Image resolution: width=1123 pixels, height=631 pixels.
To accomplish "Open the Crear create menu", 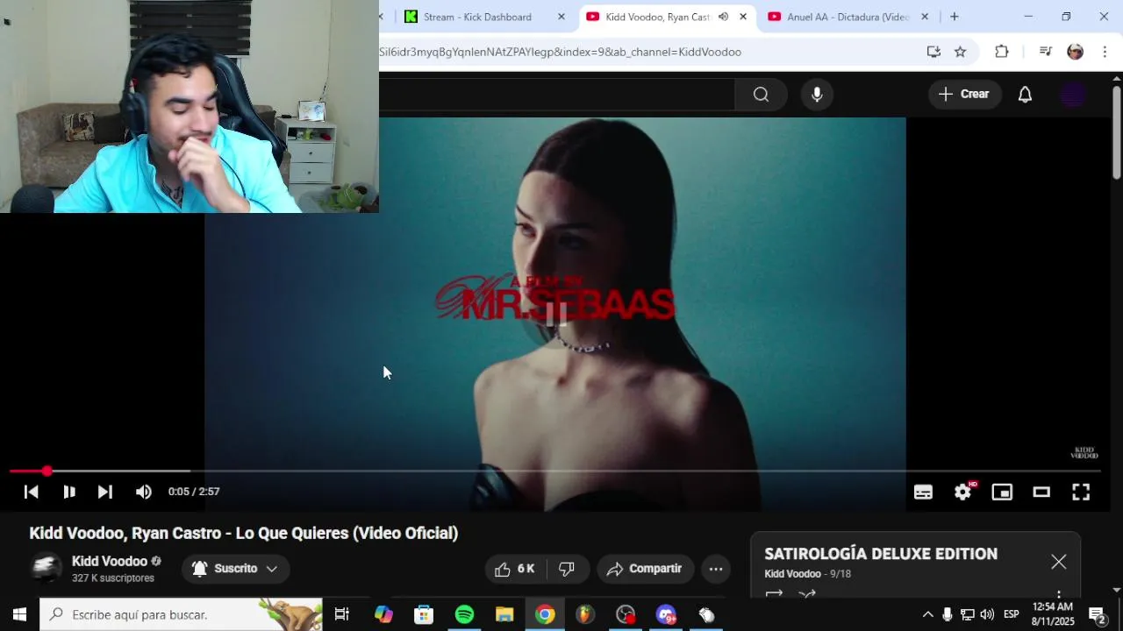I will (x=964, y=95).
